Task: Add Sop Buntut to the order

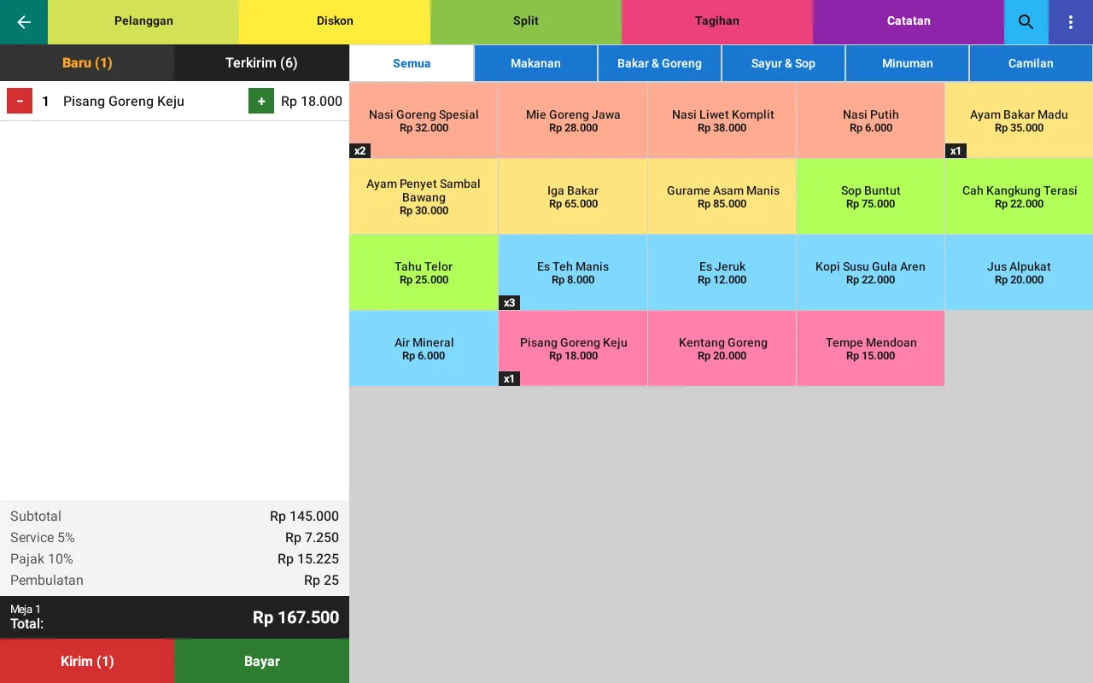Action: coord(871,196)
